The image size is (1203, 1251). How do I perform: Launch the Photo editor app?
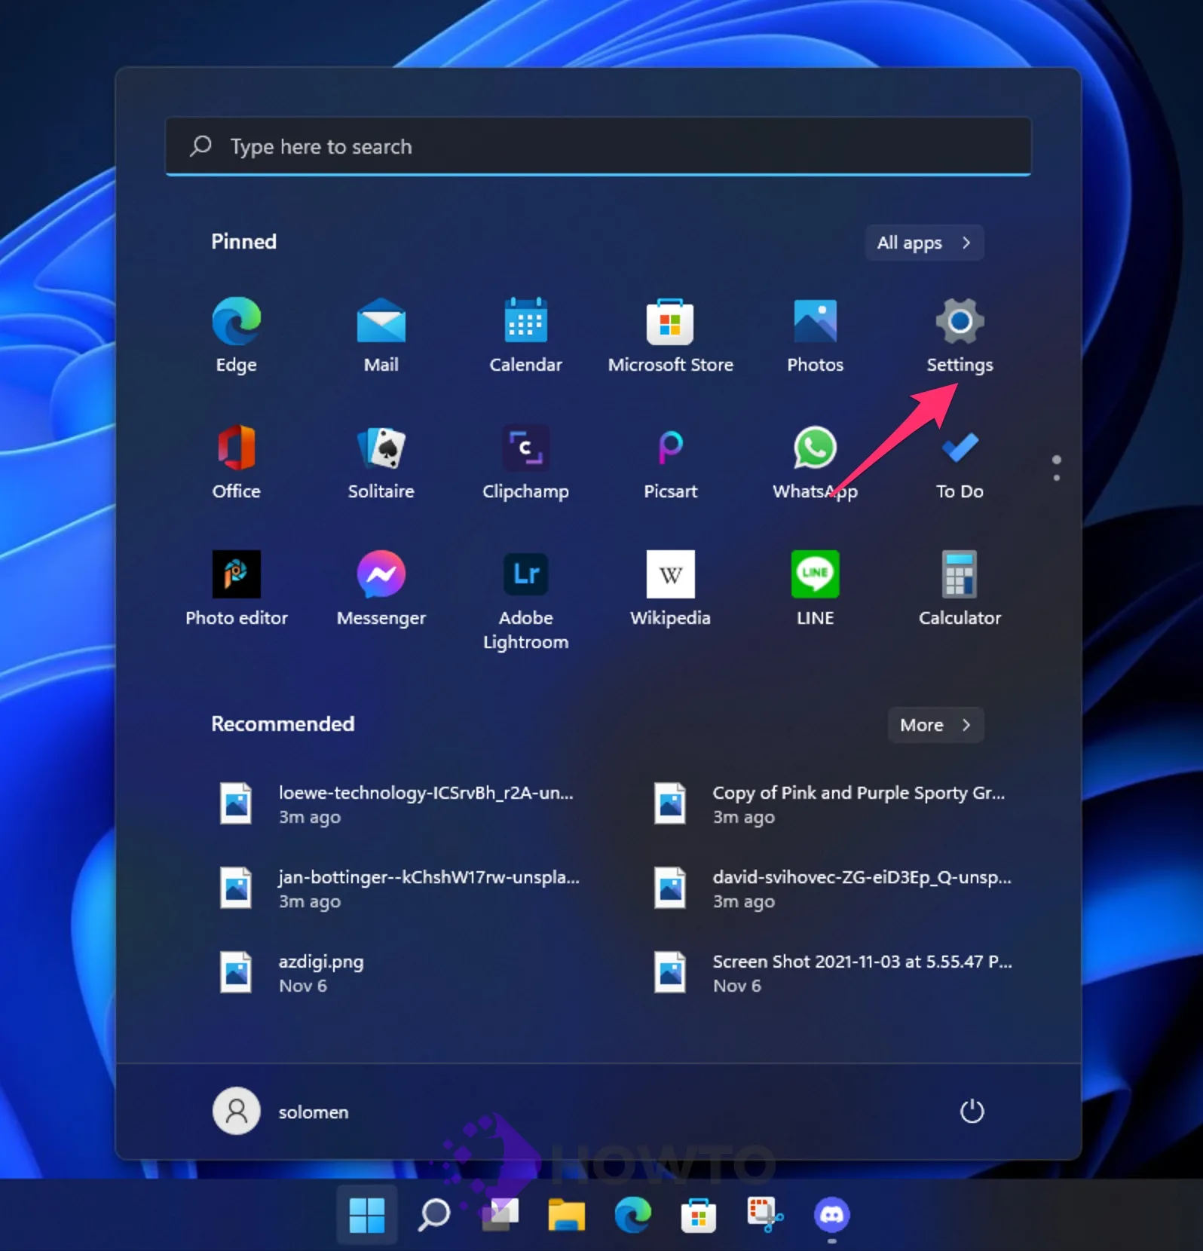(237, 589)
